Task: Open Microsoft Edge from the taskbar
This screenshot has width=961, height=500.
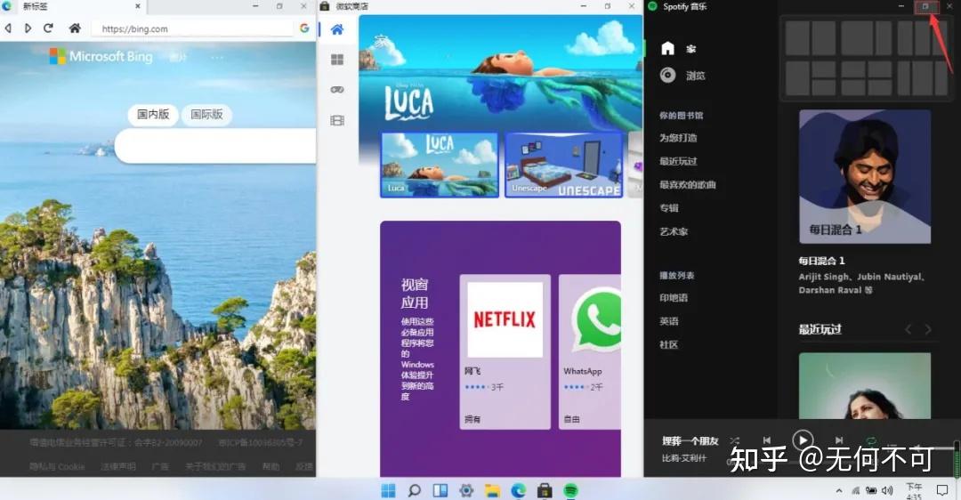Action: point(519,490)
